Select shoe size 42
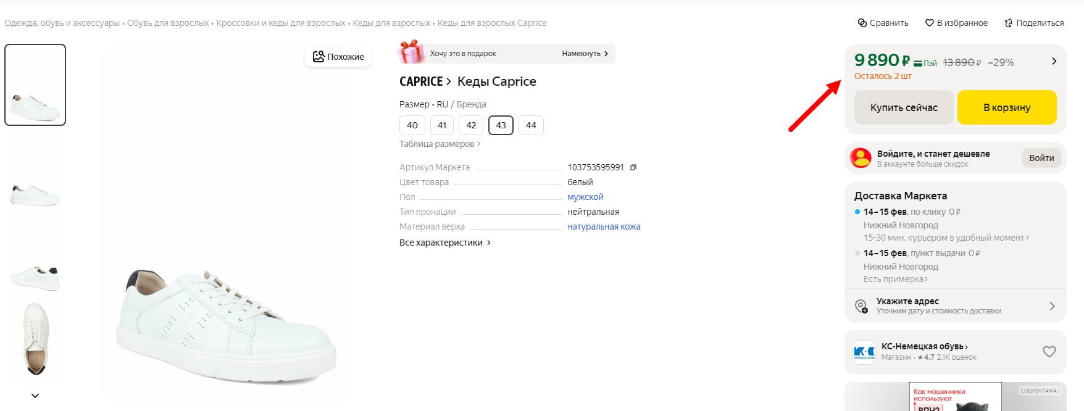Image resolution: width=1084 pixels, height=411 pixels. [471, 125]
